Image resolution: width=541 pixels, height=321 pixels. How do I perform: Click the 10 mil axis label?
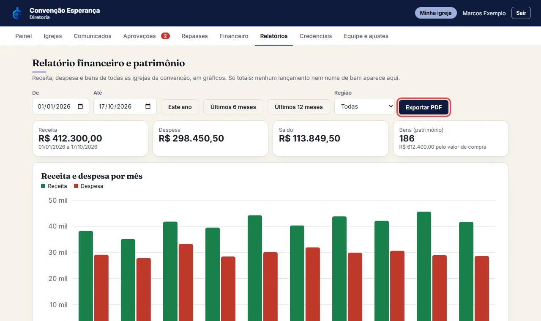[x=58, y=305]
